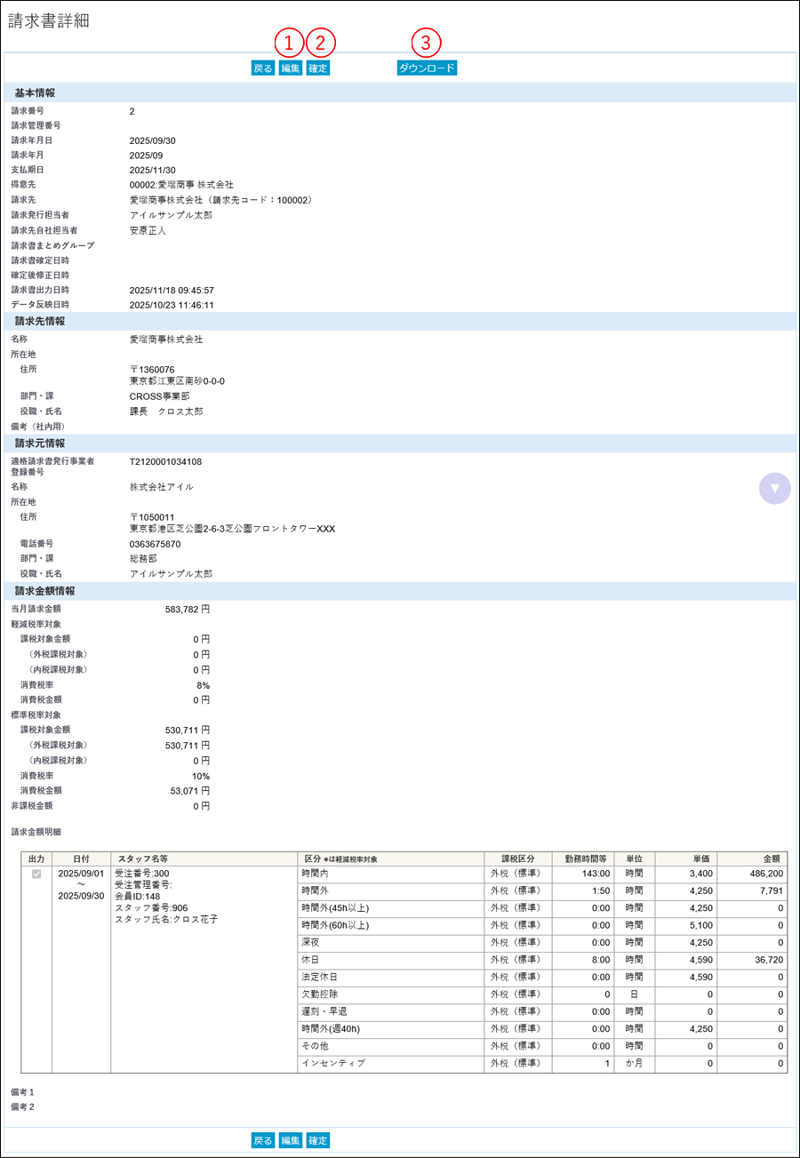Click the 支払期日 value 2025/11/30

point(153,170)
